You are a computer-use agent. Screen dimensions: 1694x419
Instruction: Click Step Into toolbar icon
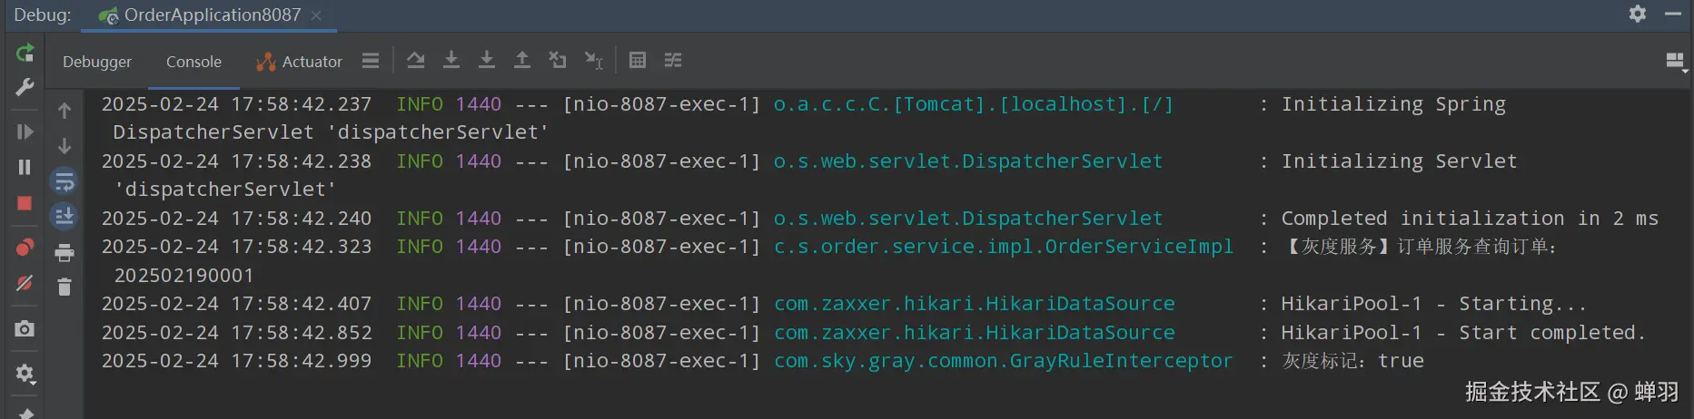(451, 60)
